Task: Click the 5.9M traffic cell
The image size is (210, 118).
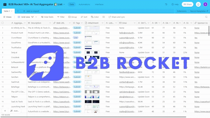Action: (x=140, y=33)
